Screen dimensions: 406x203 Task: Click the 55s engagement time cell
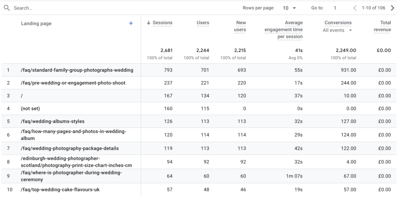298,70
